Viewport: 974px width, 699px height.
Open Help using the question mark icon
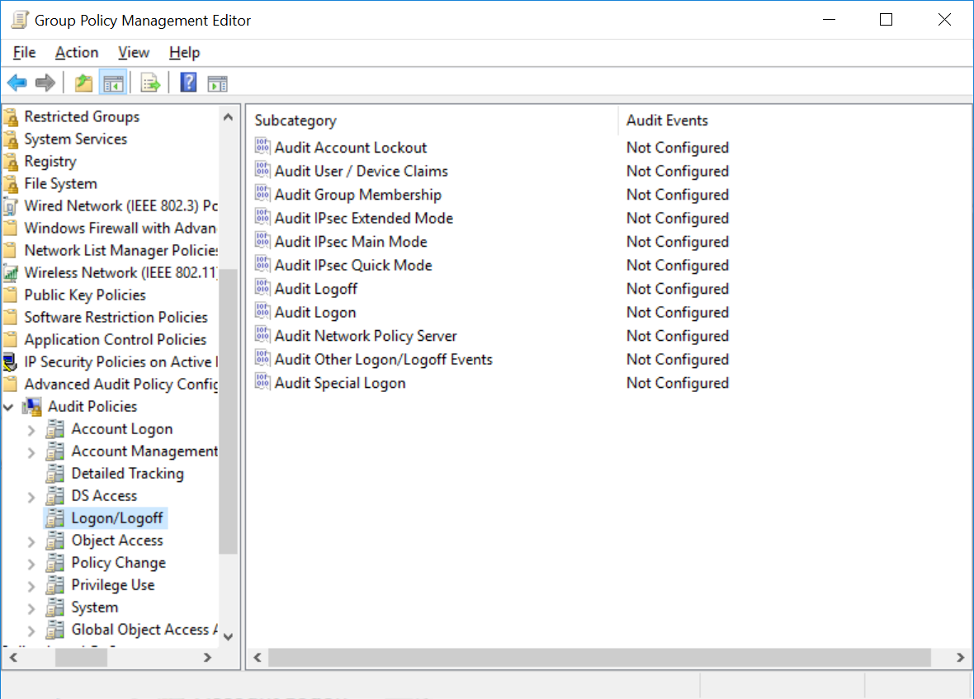click(187, 82)
